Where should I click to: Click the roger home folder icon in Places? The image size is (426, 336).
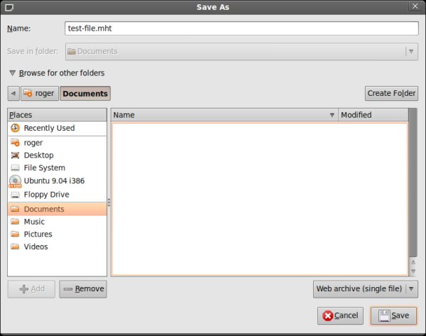15,142
